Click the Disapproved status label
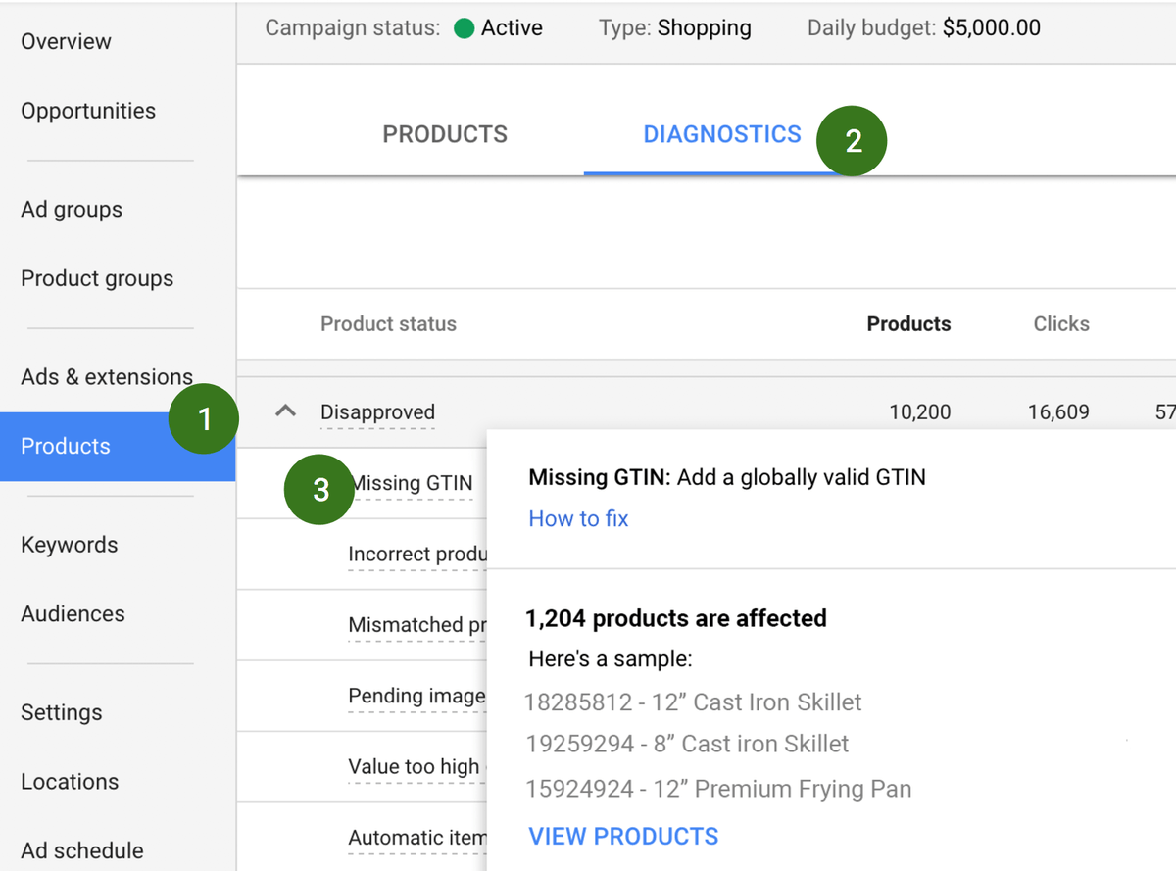 (377, 412)
